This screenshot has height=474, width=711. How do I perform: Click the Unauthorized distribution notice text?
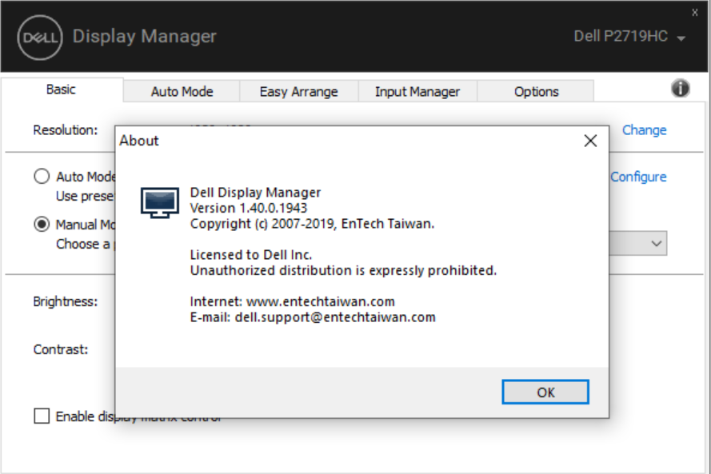coord(343,270)
